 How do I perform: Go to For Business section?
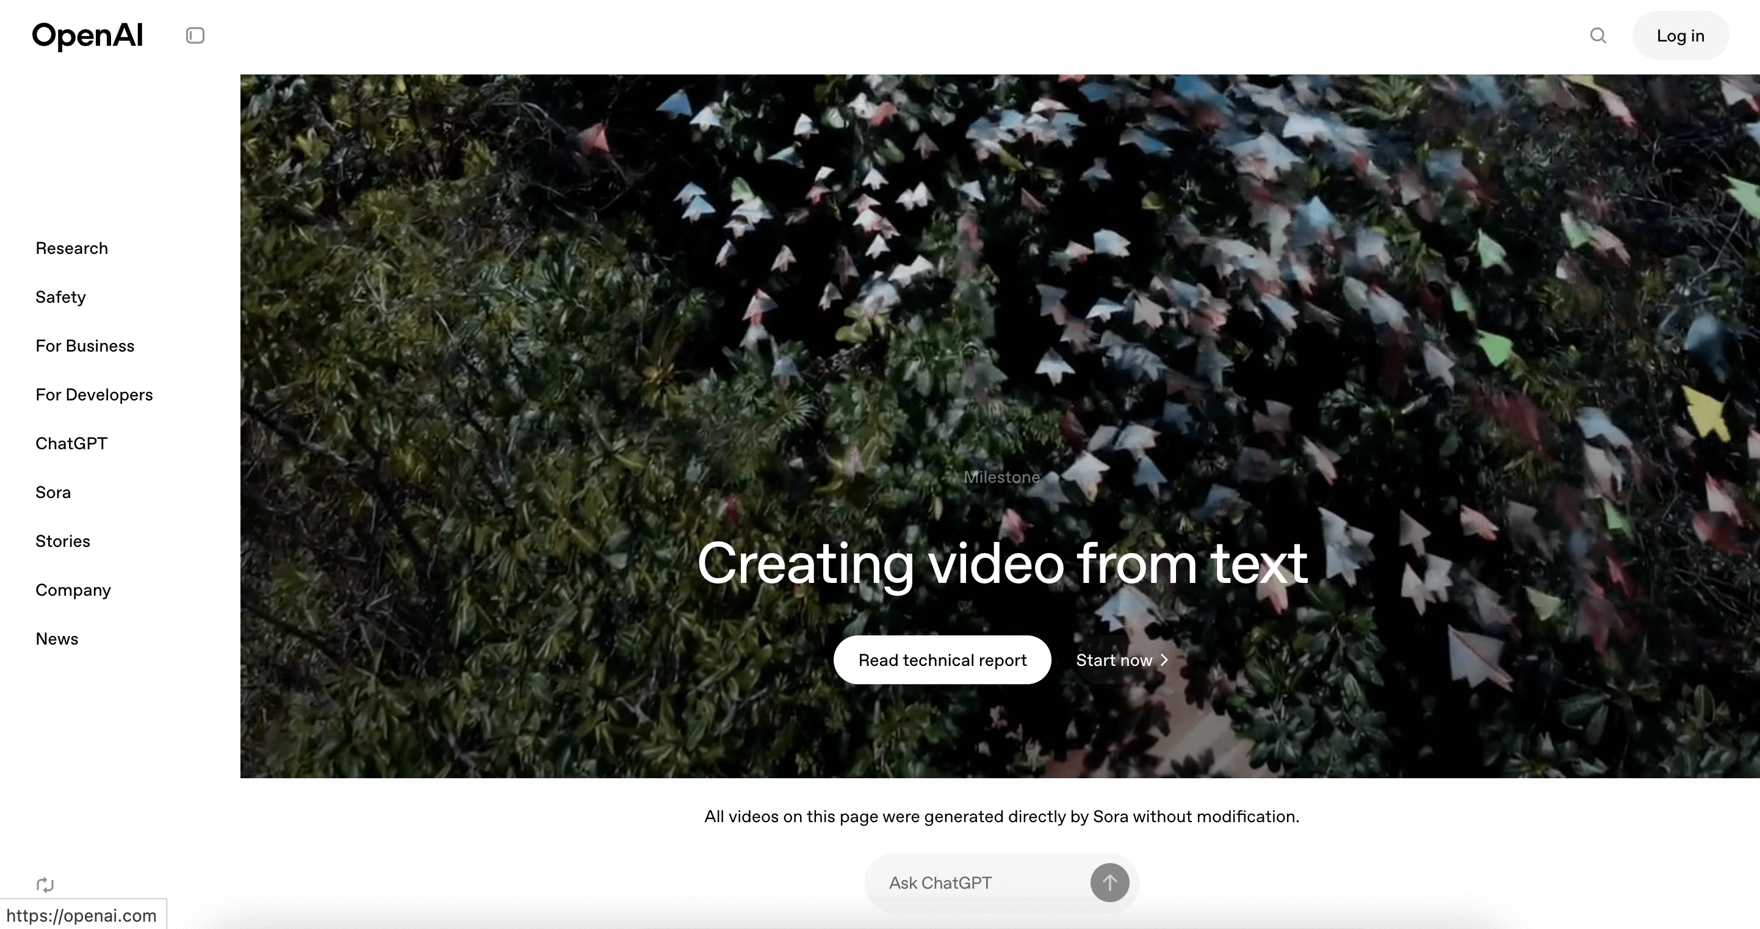[85, 346]
